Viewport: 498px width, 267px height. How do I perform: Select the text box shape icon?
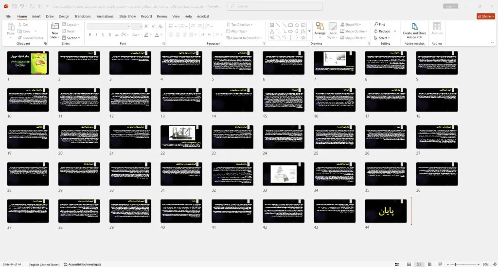(x=272, y=25)
